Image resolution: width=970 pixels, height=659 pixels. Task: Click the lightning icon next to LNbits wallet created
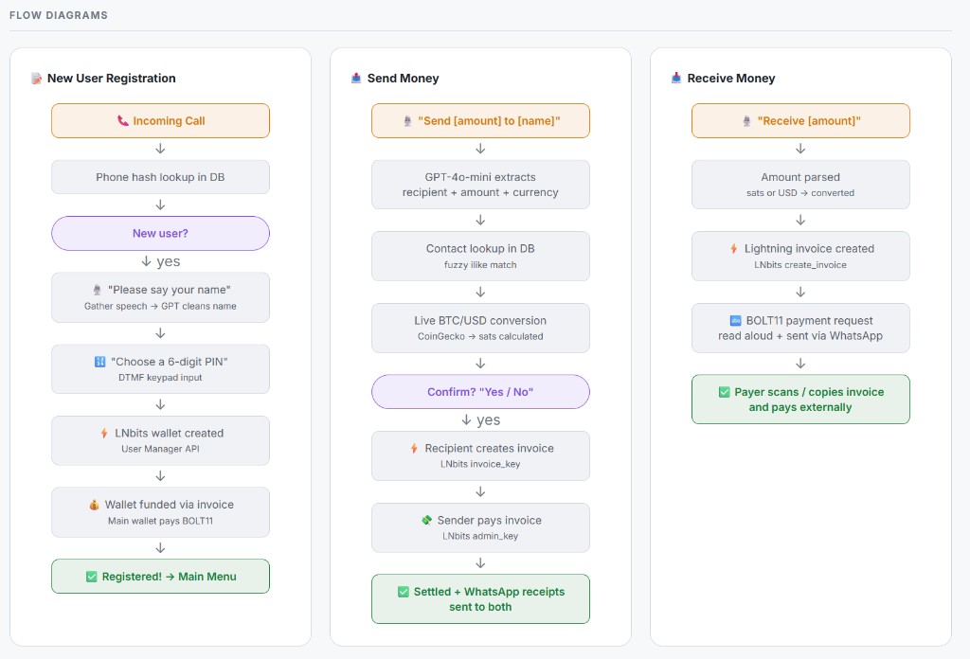point(103,434)
